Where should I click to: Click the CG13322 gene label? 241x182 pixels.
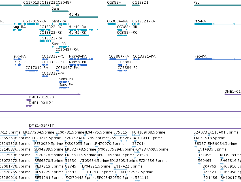[x=47, y=3]
